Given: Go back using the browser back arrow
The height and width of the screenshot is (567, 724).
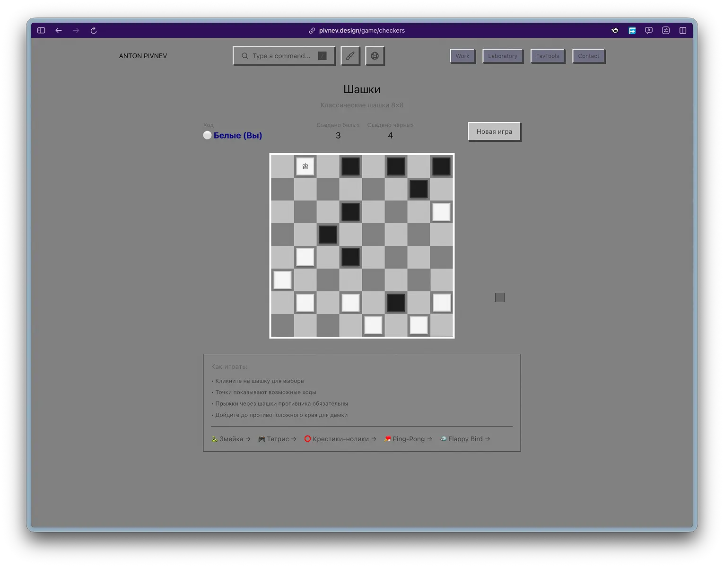Looking at the screenshot, I should [x=58, y=30].
